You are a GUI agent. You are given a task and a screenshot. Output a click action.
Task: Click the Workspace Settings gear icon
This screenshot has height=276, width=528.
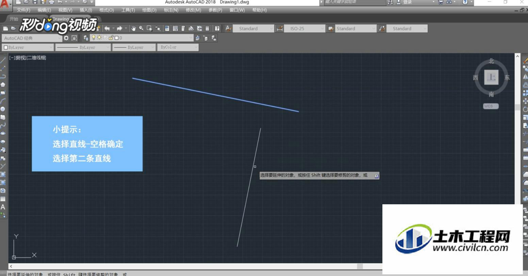(x=66, y=38)
